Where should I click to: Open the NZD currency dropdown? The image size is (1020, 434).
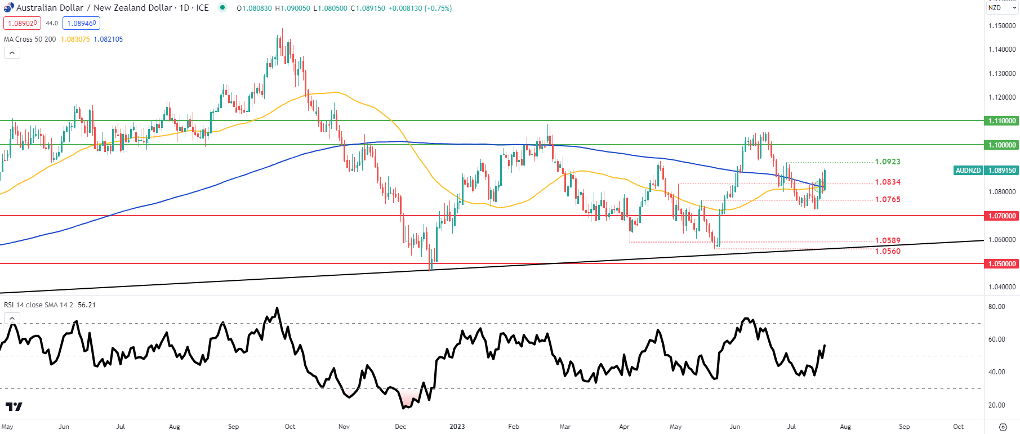1002,8
